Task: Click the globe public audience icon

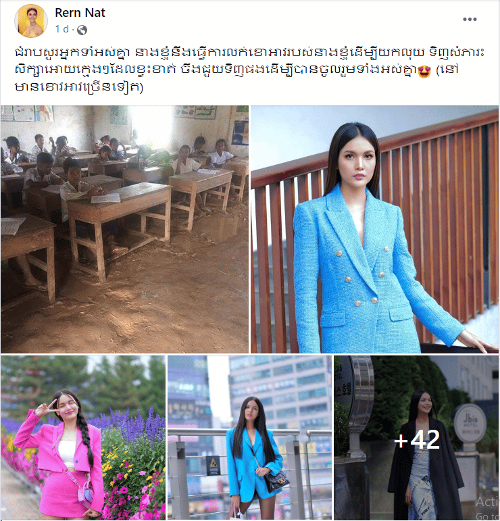Action: pos(82,30)
